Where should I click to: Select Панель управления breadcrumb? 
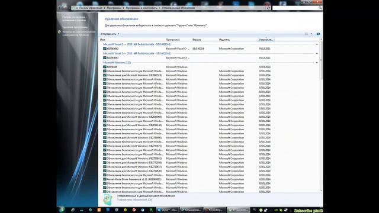click(91, 8)
